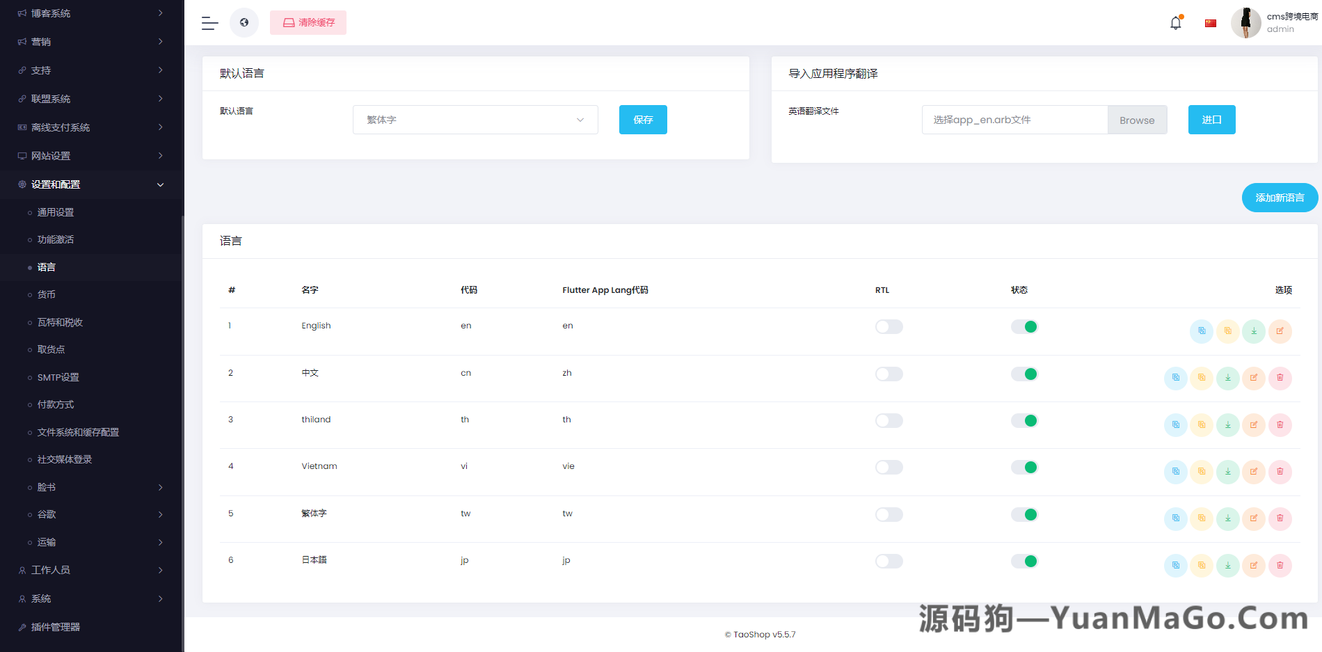The width and height of the screenshot is (1322, 652).
Task: Open the notification bell
Action: 1174,22
